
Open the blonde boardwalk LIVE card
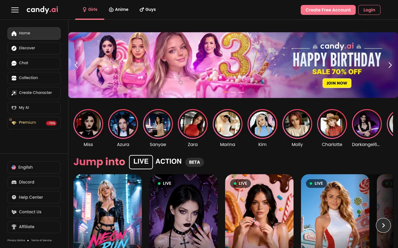335,211
